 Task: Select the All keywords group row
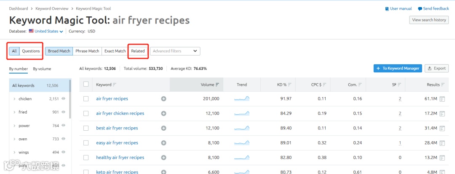click(x=39, y=85)
